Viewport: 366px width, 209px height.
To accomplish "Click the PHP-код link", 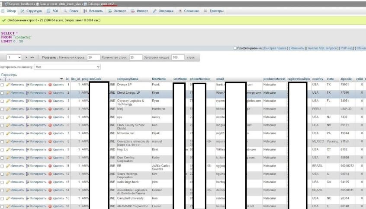I will click(347, 48).
